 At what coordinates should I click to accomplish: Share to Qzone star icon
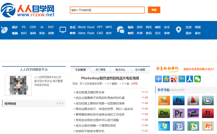pos(166,79)
